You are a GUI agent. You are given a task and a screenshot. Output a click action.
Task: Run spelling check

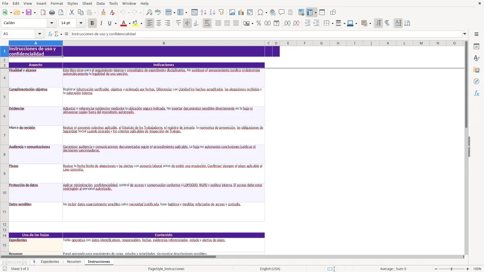pos(158,12)
